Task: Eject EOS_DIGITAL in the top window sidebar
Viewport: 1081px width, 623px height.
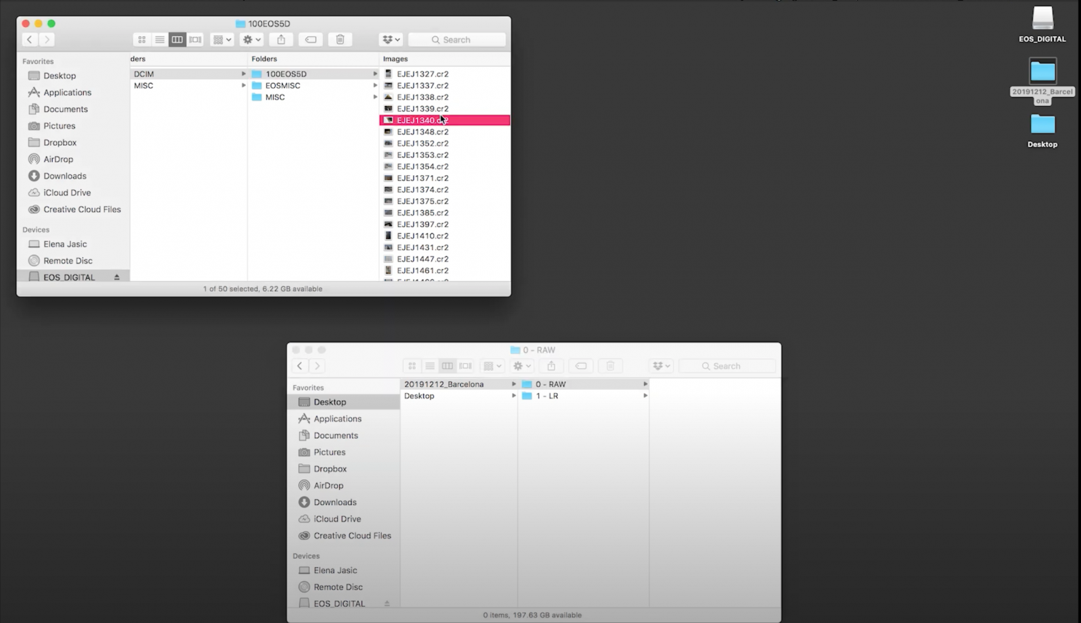Action: click(x=117, y=277)
